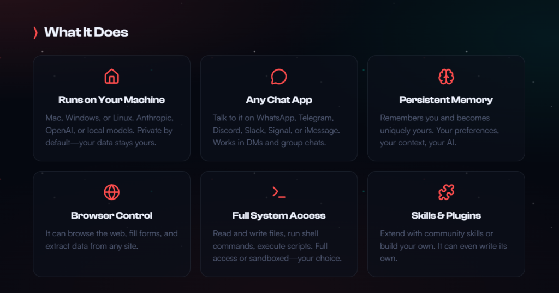Select the Runs on Your Machine title
The width and height of the screenshot is (559, 293).
[111, 100]
